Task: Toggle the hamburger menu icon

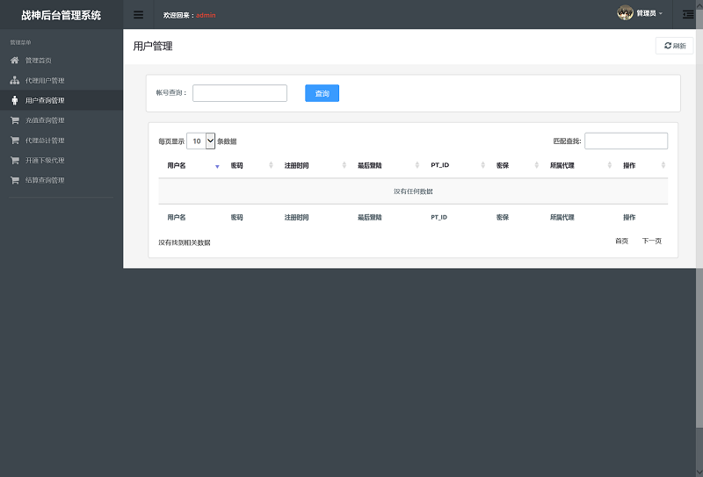Action: pos(139,15)
